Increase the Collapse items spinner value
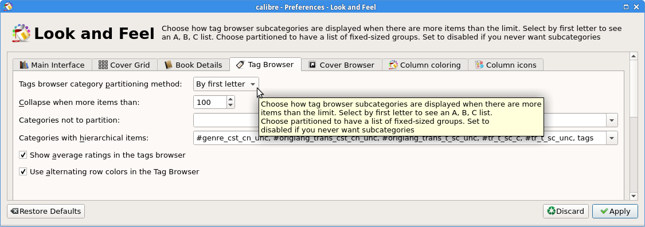The height and width of the screenshot is (227, 645). [x=231, y=99]
